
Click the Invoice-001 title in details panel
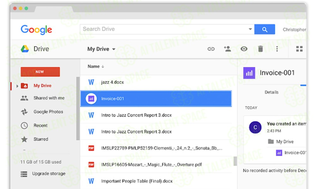coord(277,73)
